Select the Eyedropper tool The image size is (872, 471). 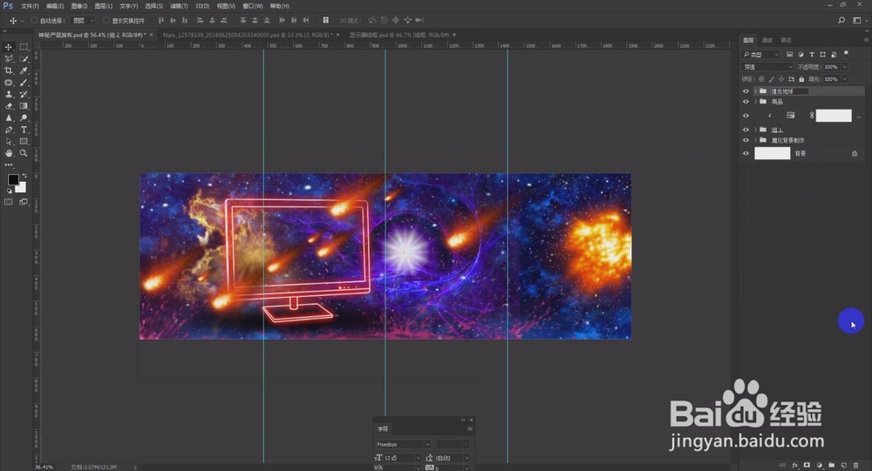click(x=24, y=71)
